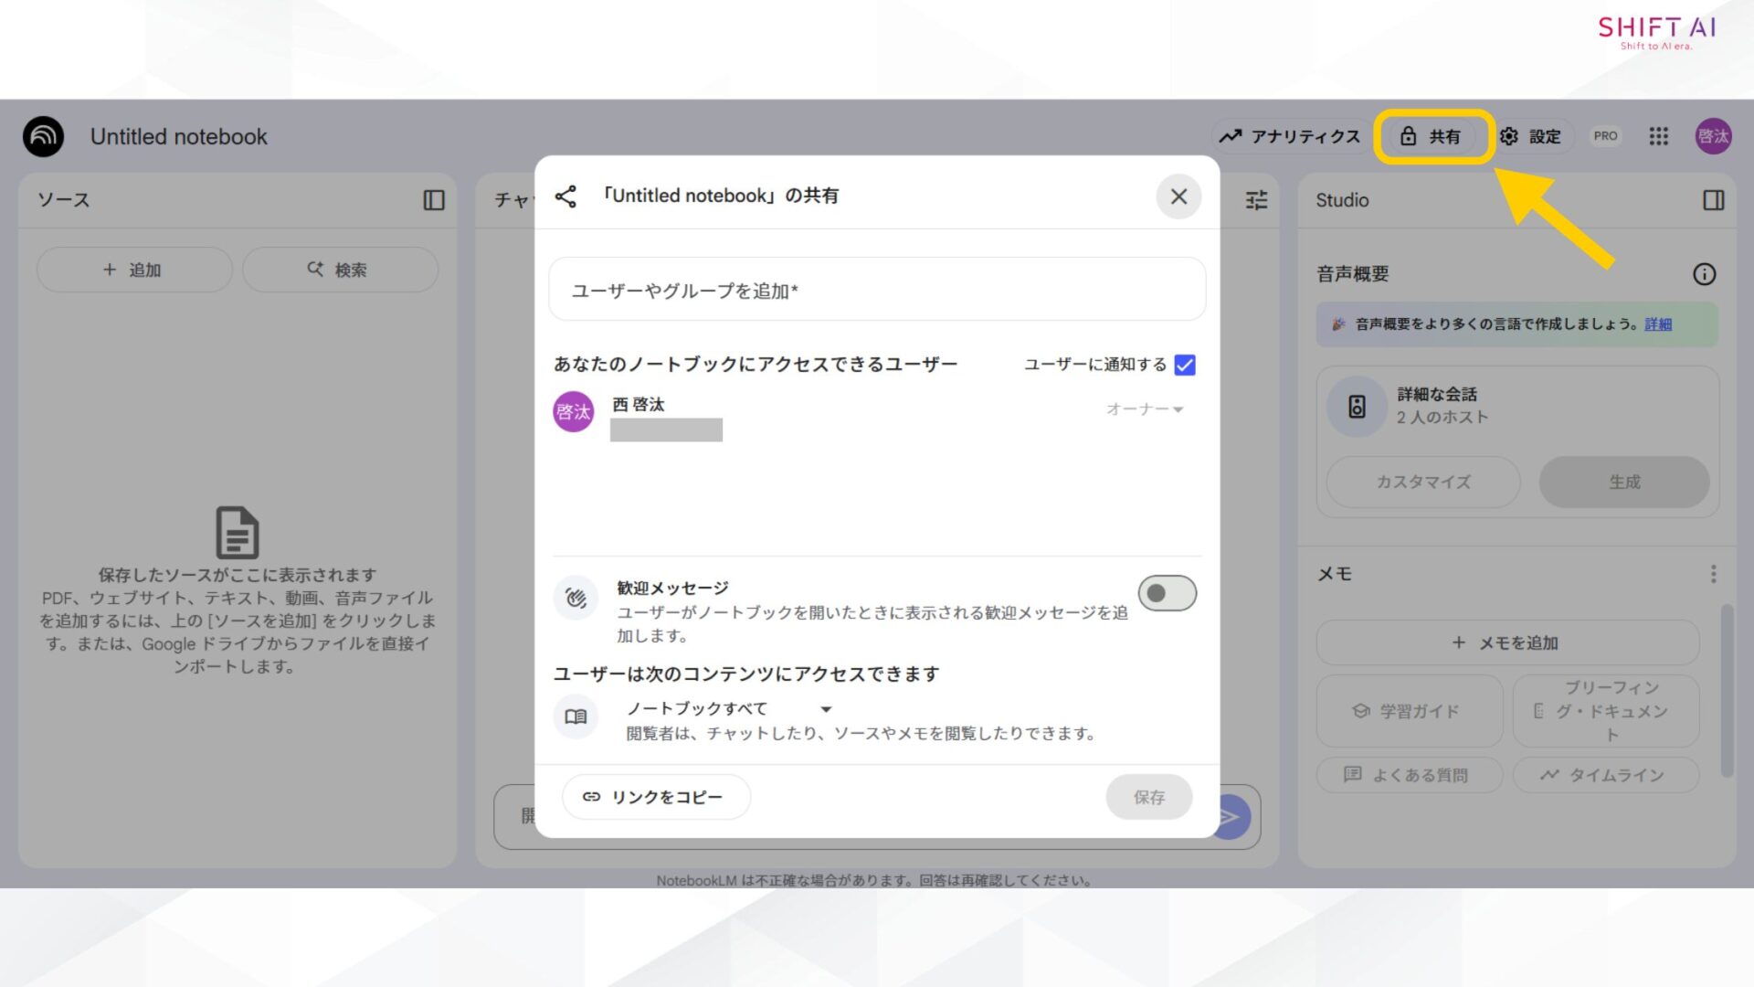
Task: Open the chat configuration sliders icon
Action: click(1255, 199)
